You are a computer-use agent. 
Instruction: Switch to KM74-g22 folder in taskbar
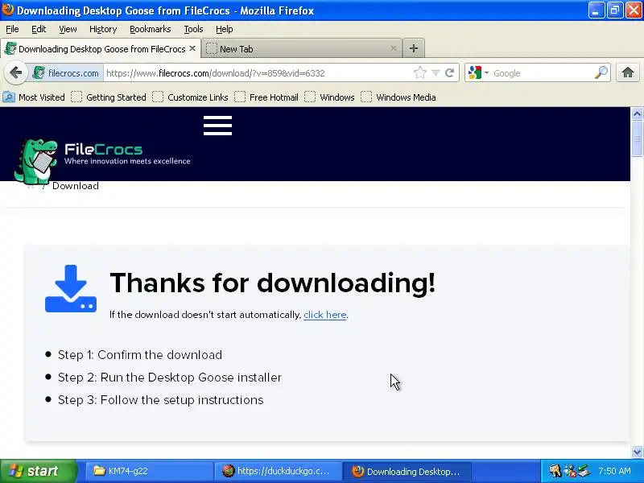[150, 471]
